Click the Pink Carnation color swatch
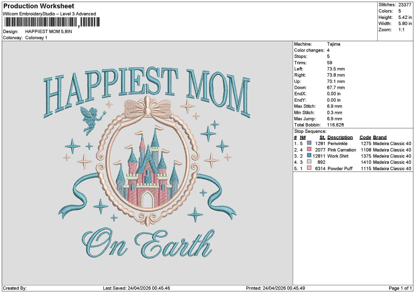415x293 pixels. pos(309,149)
